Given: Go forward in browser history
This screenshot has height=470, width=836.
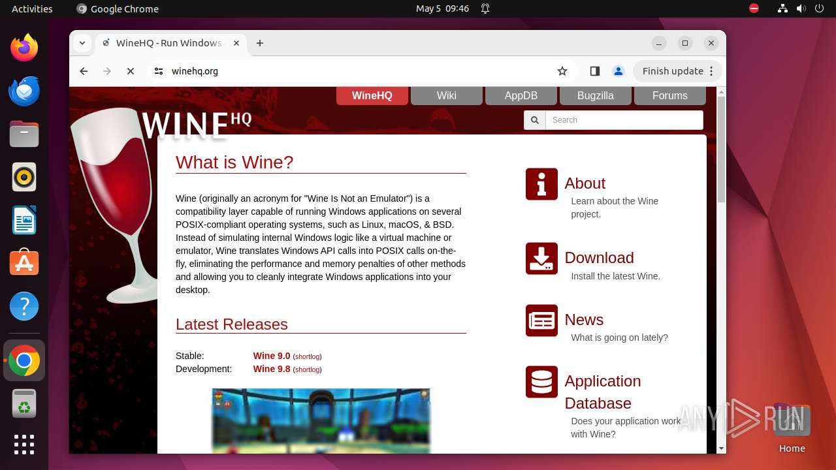Looking at the screenshot, I should pyautogui.click(x=107, y=71).
